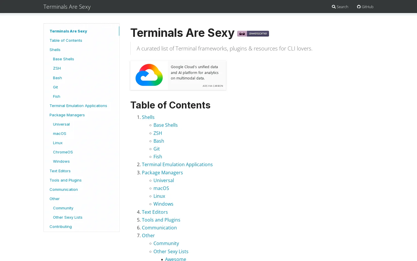417x261 pixels.
Task: Select Windows in the sidebar
Action: pyautogui.click(x=61, y=161)
